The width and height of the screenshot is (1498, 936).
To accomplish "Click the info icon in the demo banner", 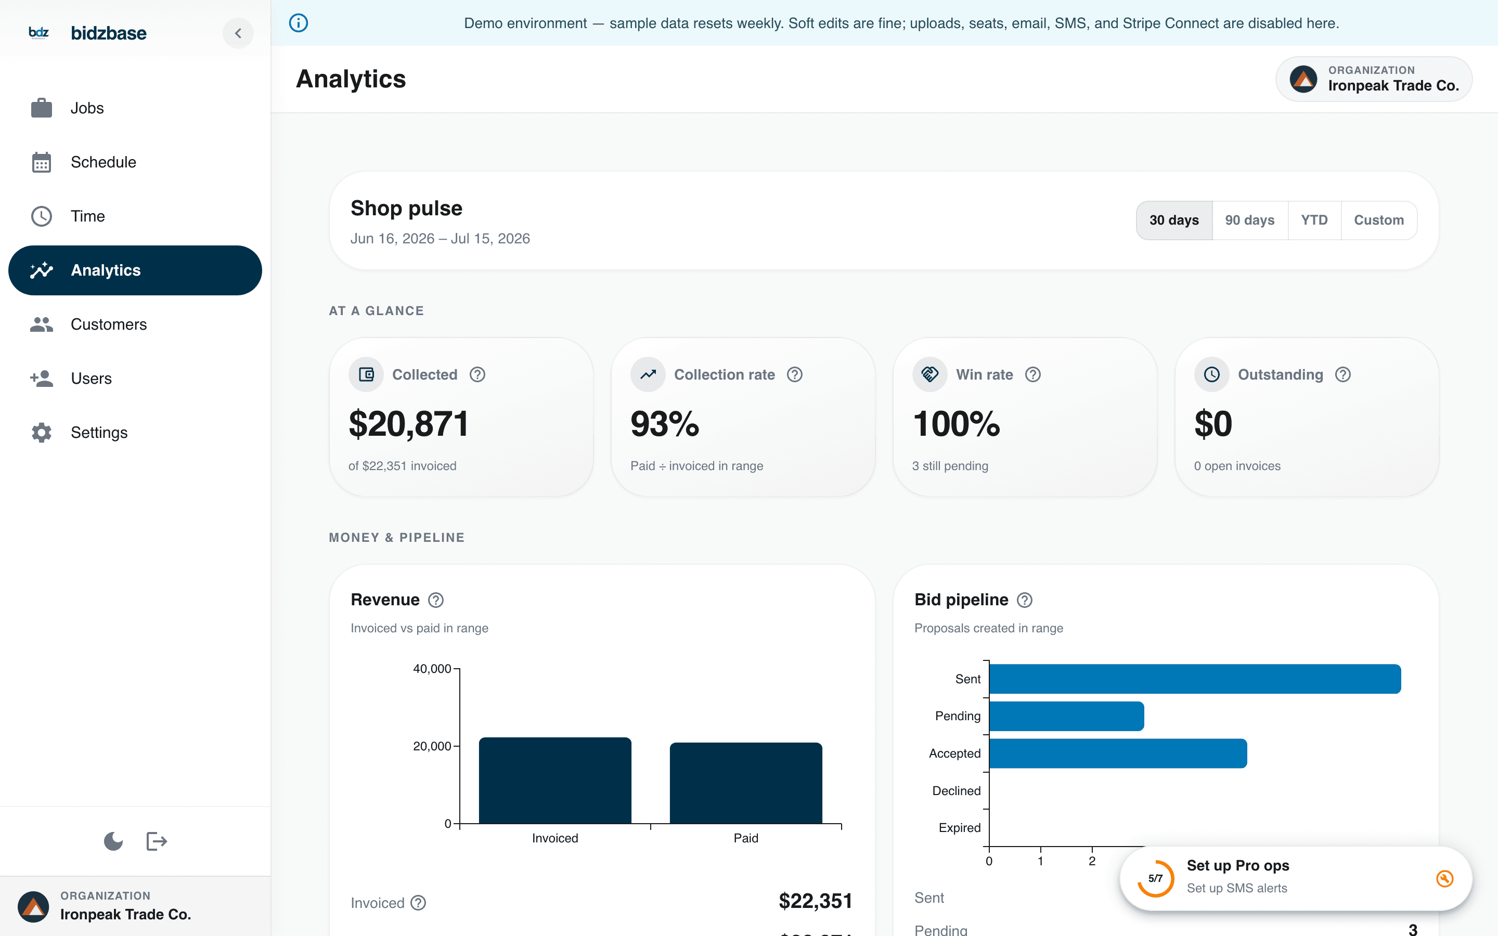I will pos(299,23).
